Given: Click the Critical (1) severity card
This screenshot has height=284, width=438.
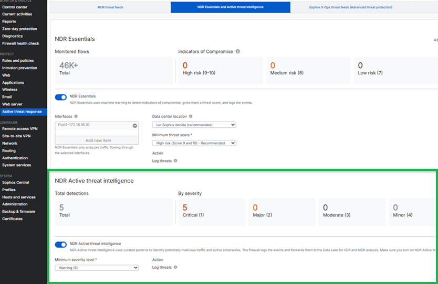Looking at the screenshot, I should click(x=212, y=212).
